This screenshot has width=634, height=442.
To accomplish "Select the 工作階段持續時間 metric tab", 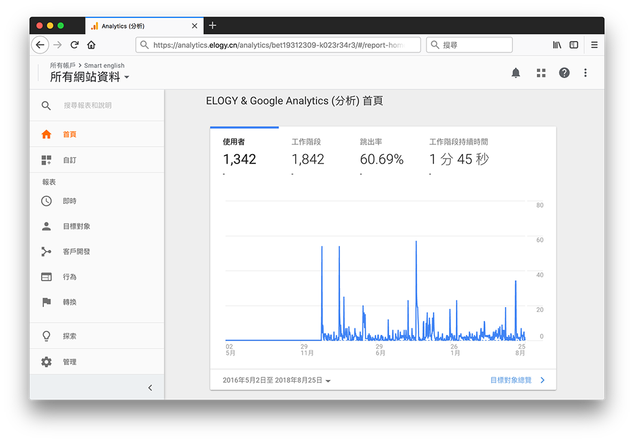I will click(x=459, y=153).
